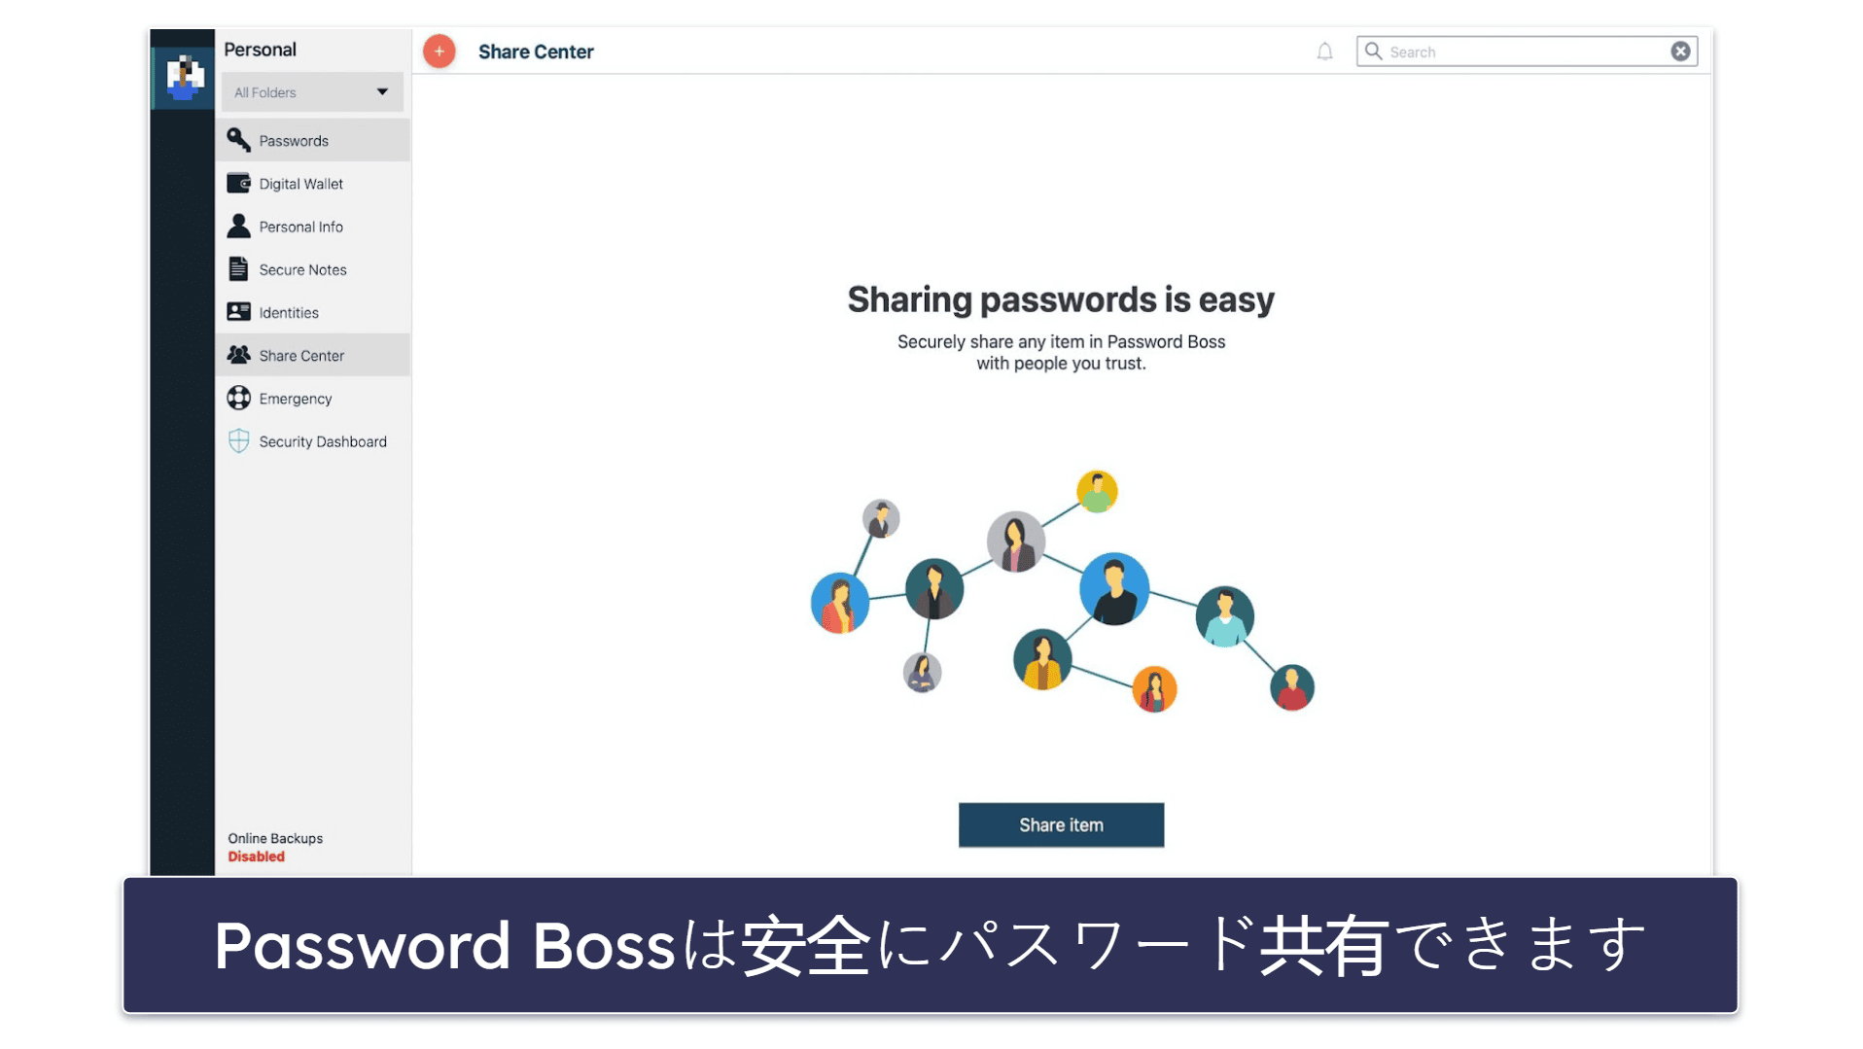Open the Passwords section
1863x1049 pixels.
pos(312,140)
